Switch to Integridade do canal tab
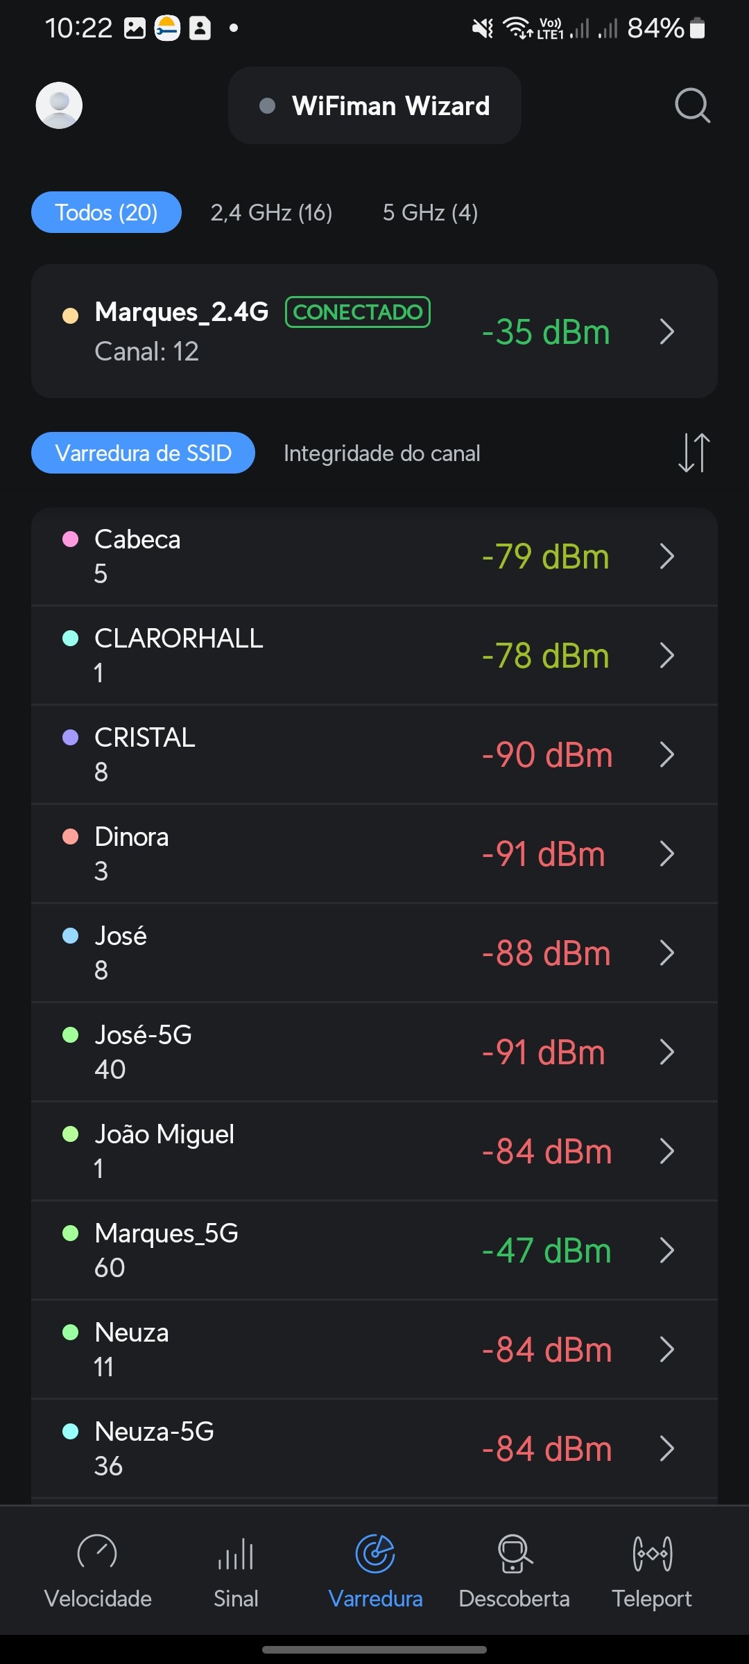The image size is (749, 1664). 381,453
